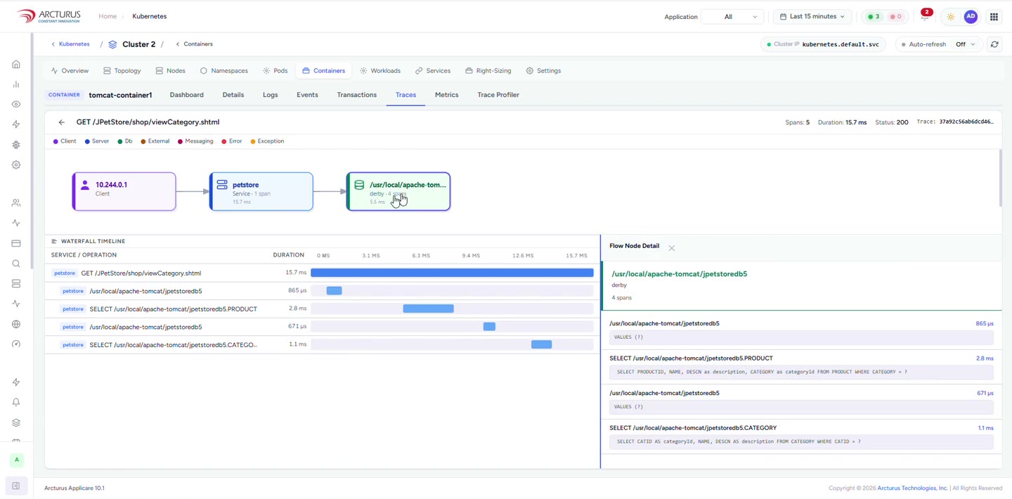Toggle the sun light-theme icon
1012x499 pixels.
pyautogui.click(x=950, y=17)
